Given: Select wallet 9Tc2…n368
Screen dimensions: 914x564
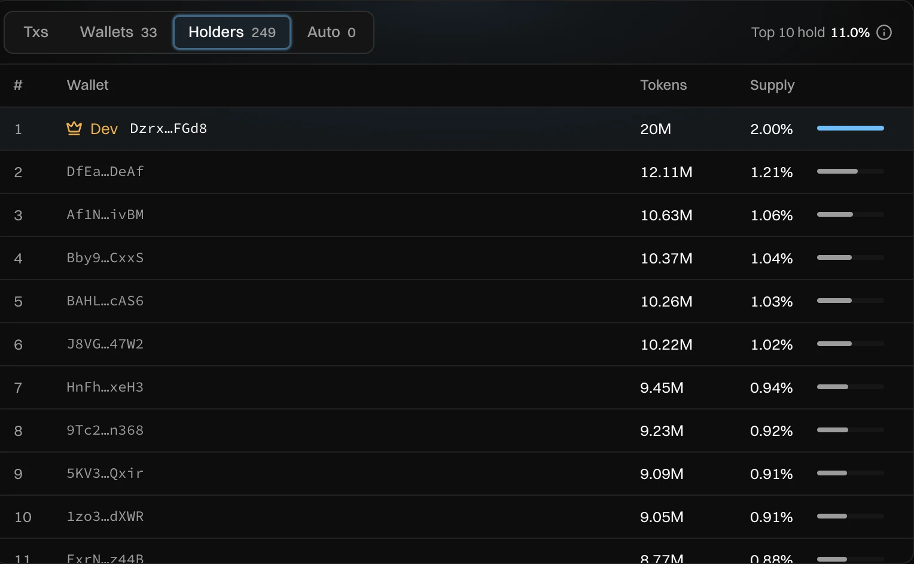Looking at the screenshot, I should 105,430.
